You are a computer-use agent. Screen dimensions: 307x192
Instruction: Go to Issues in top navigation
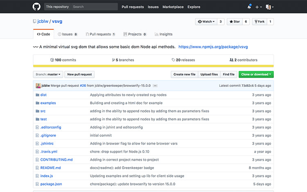point(153,7)
